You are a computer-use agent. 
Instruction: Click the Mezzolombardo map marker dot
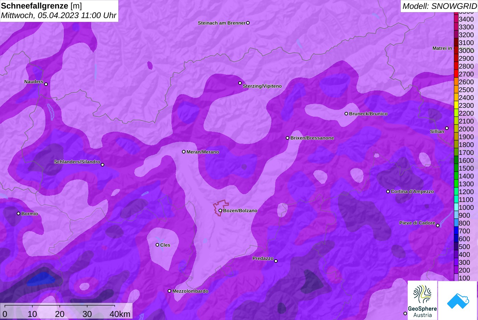169,291
